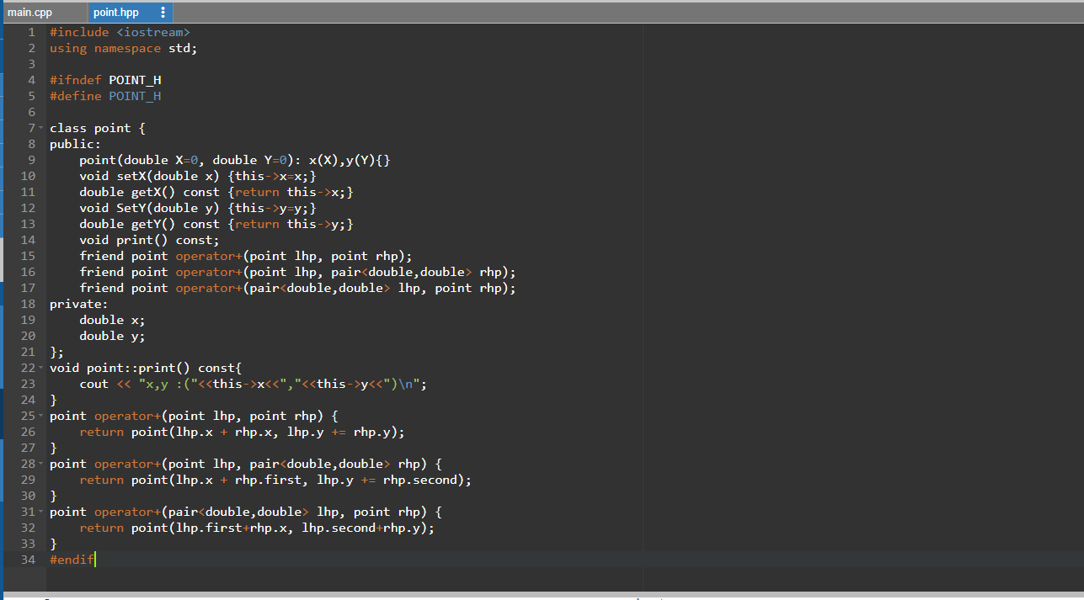This screenshot has height=600, width=1084.
Task: Open the point.hpp tab options menu
Action: [x=163, y=12]
